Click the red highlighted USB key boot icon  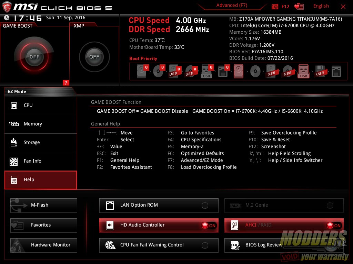tap(303, 71)
